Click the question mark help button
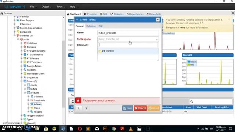235x132 pixels. (x=86, y=108)
